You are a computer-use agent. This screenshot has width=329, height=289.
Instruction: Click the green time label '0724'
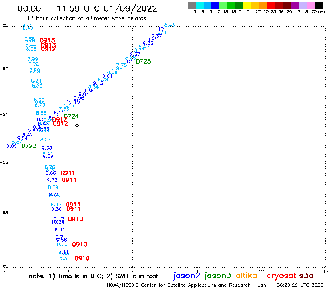(x=71, y=116)
